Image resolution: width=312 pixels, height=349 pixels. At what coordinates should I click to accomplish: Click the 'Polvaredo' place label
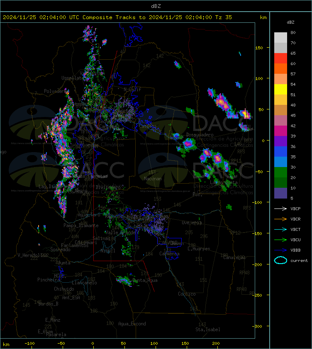55,91
